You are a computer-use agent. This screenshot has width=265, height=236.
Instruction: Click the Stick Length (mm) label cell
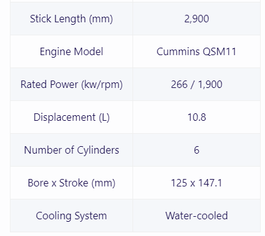[71, 19]
